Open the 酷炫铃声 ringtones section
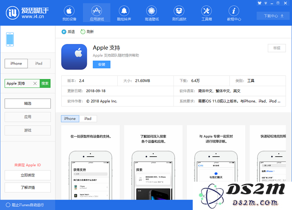The height and width of the screenshot is (210, 292). (124, 13)
